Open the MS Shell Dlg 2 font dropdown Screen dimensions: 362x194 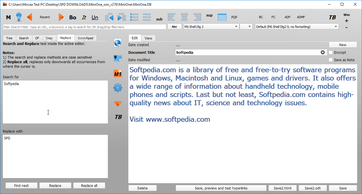click(x=211, y=27)
